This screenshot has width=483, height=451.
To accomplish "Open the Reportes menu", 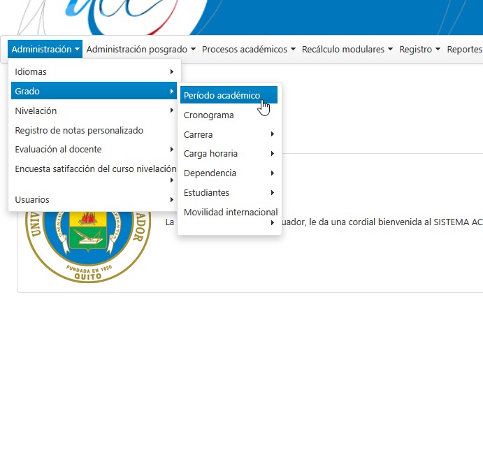I will [x=464, y=50].
